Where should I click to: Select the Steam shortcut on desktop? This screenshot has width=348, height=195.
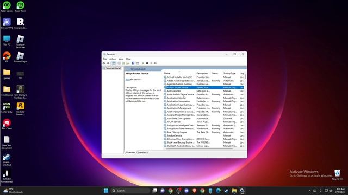coord(7,160)
